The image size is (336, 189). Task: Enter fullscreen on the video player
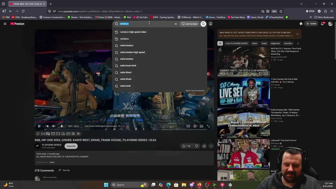click(208, 126)
